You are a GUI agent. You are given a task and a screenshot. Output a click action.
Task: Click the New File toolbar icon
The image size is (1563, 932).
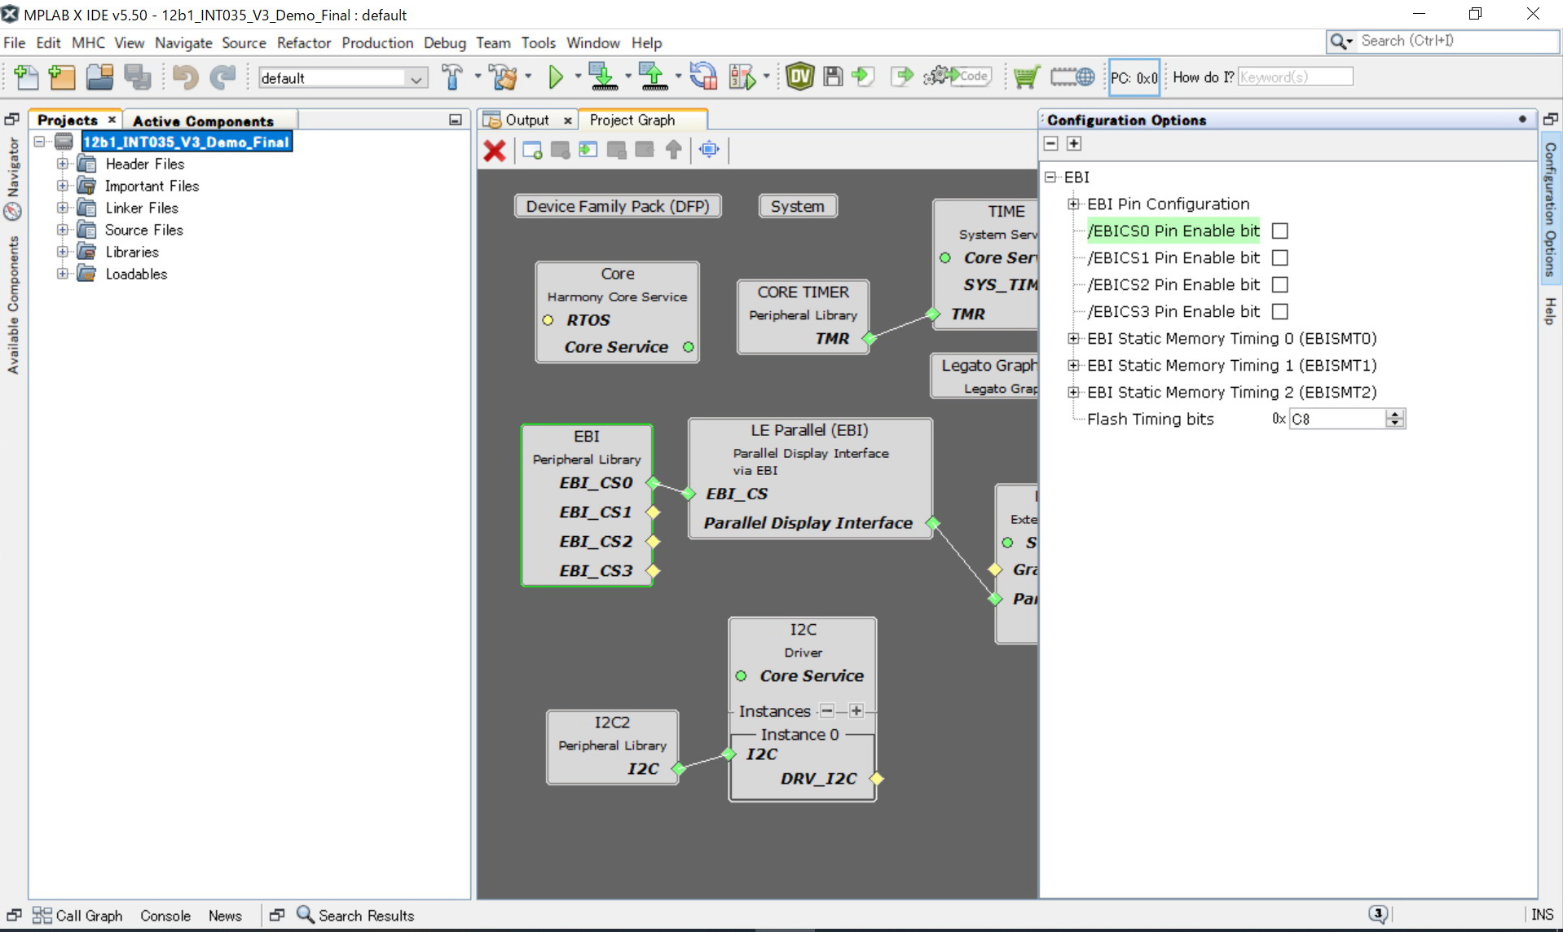tap(26, 77)
